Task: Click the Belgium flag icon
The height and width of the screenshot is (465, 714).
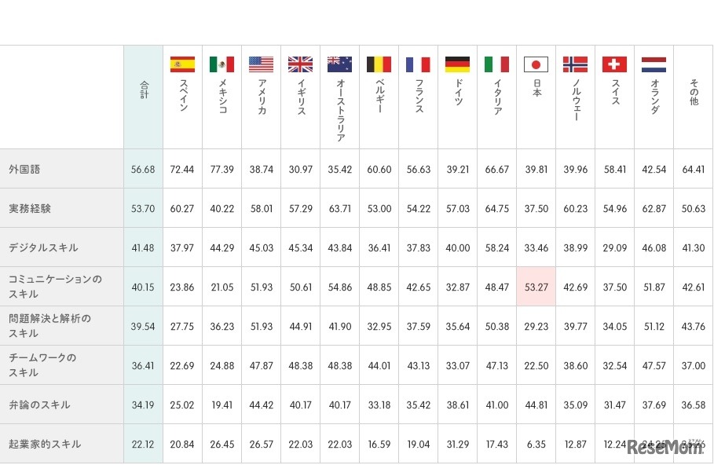Action: 379,64
